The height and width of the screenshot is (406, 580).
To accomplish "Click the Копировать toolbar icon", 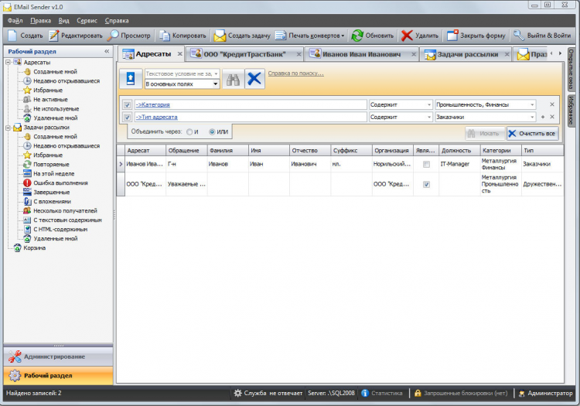I will [164, 36].
